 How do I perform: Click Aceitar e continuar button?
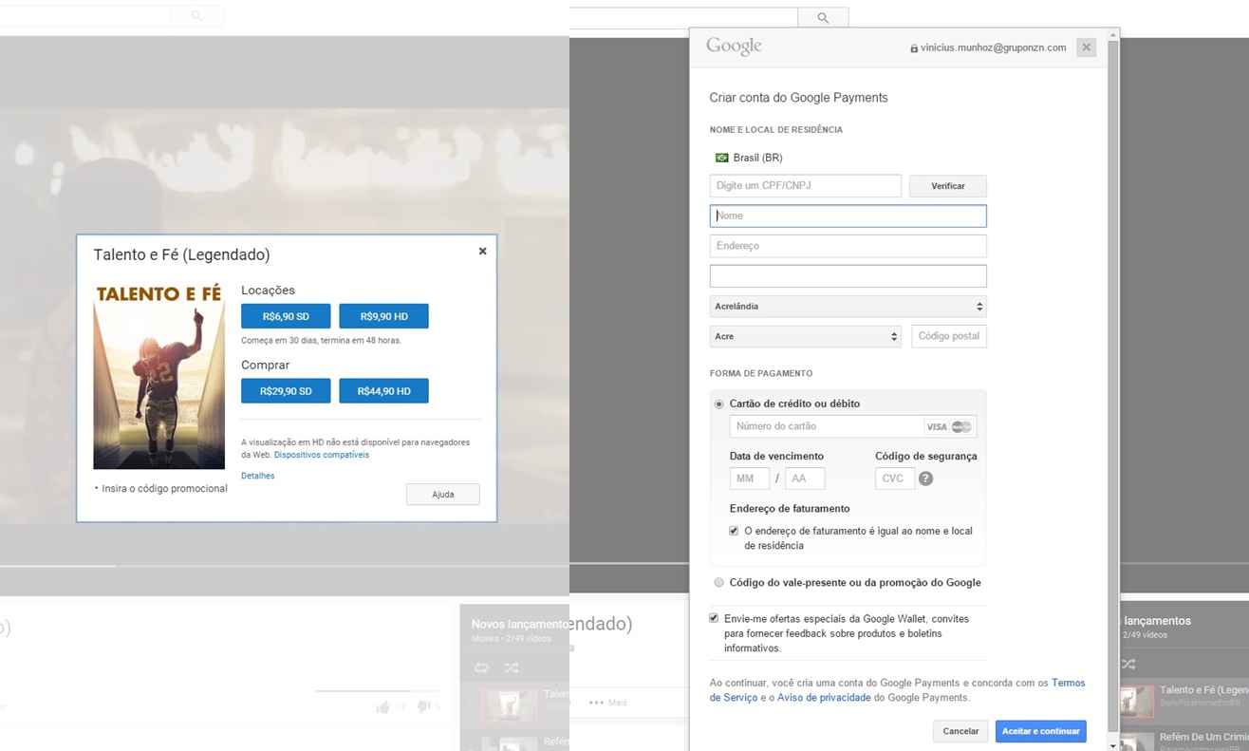(1040, 731)
